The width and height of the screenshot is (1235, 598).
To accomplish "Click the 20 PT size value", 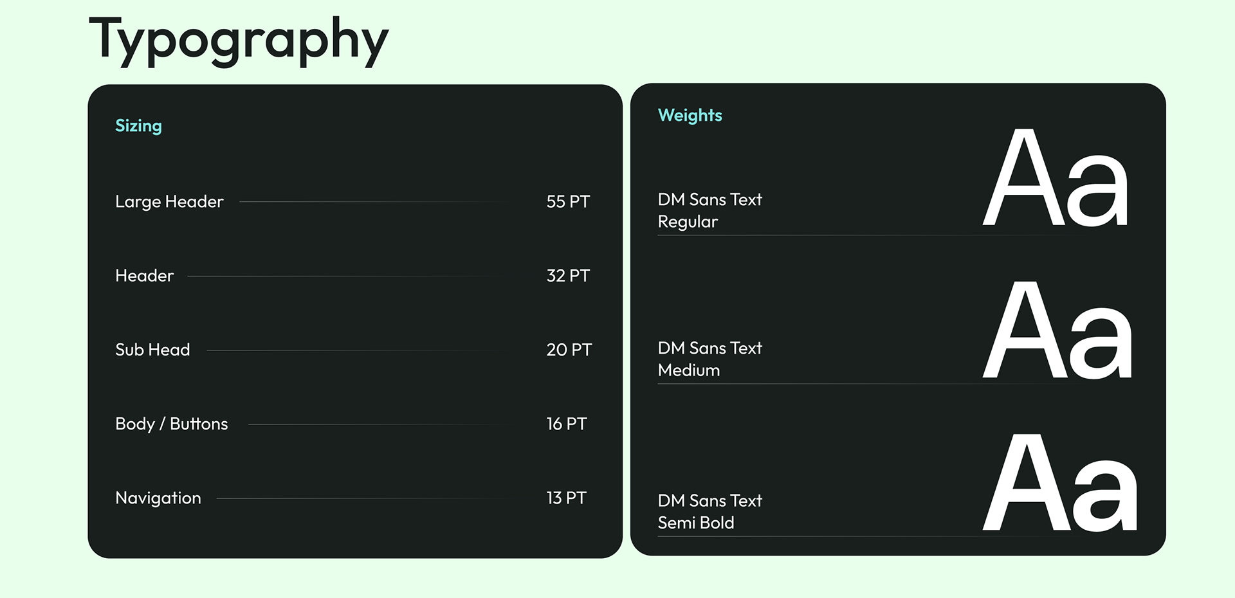I will coord(569,350).
